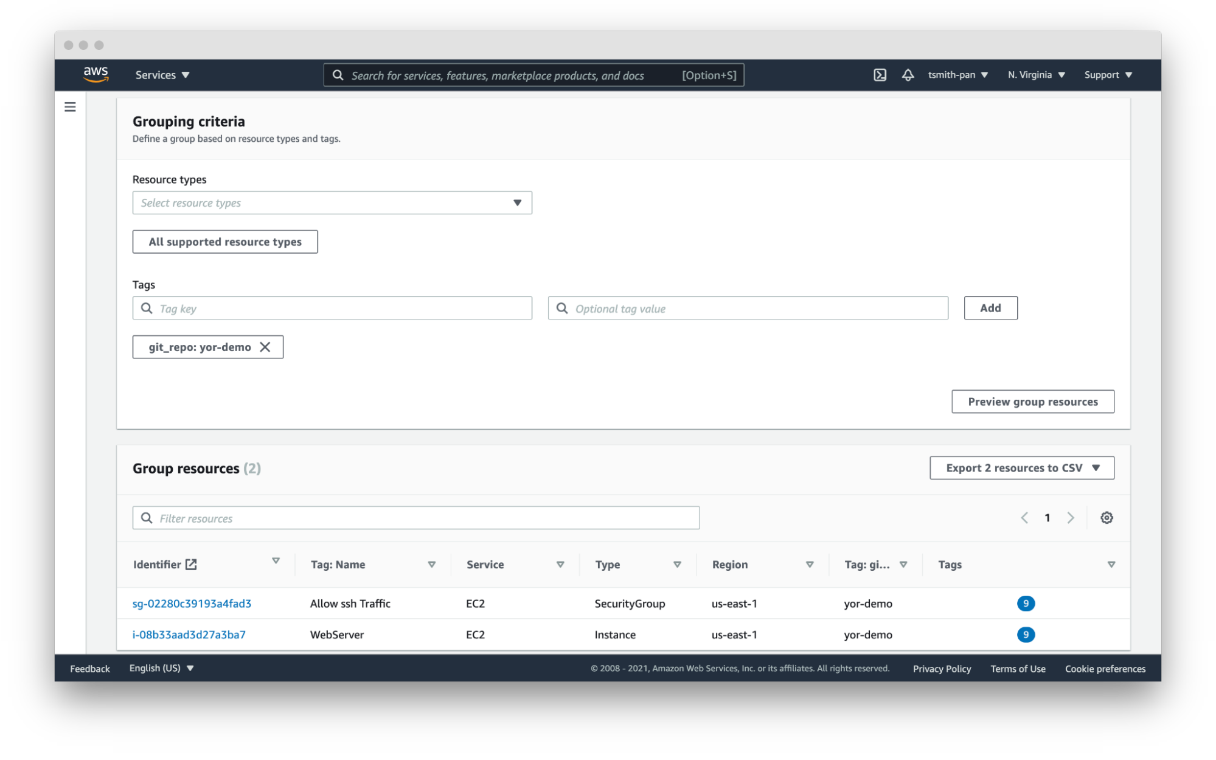Screen dimensions: 1216x760
Task: Open the Terms of Use link
Action: coord(1018,669)
